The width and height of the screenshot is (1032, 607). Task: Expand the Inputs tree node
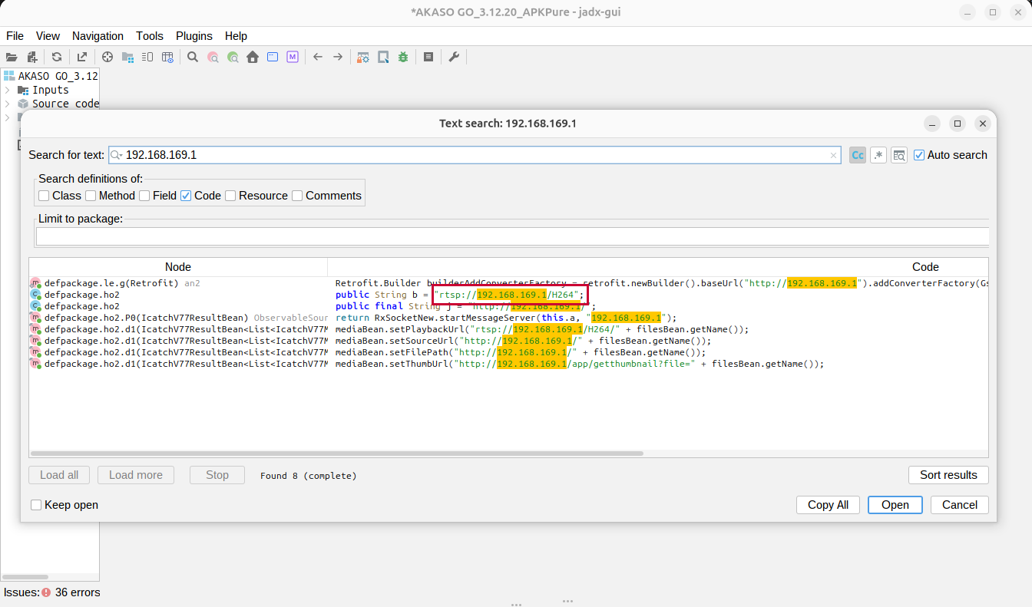(8, 90)
